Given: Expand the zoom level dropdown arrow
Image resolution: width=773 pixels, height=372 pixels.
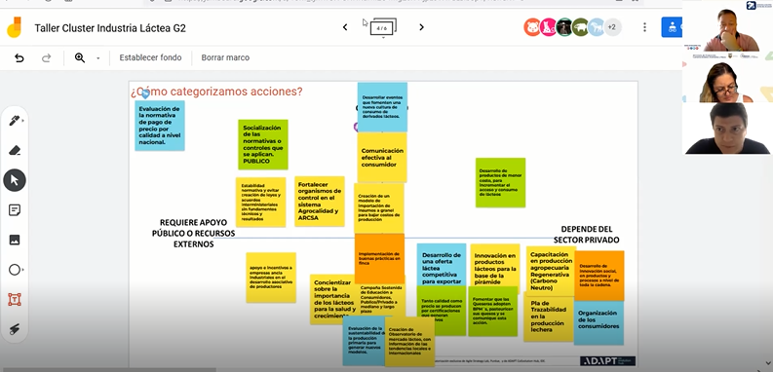Looking at the screenshot, I should coord(97,58).
